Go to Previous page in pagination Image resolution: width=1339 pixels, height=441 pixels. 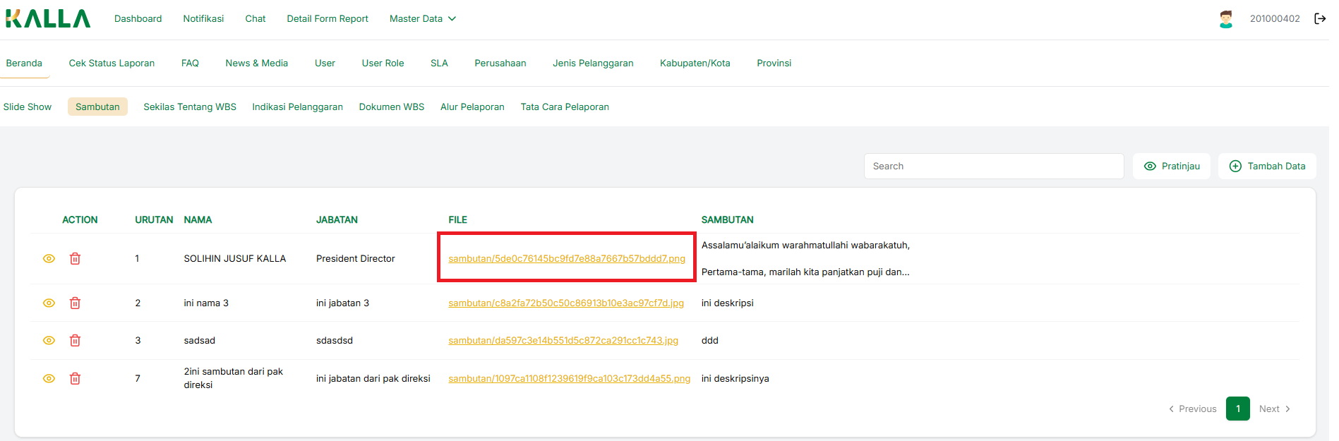[1193, 409]
